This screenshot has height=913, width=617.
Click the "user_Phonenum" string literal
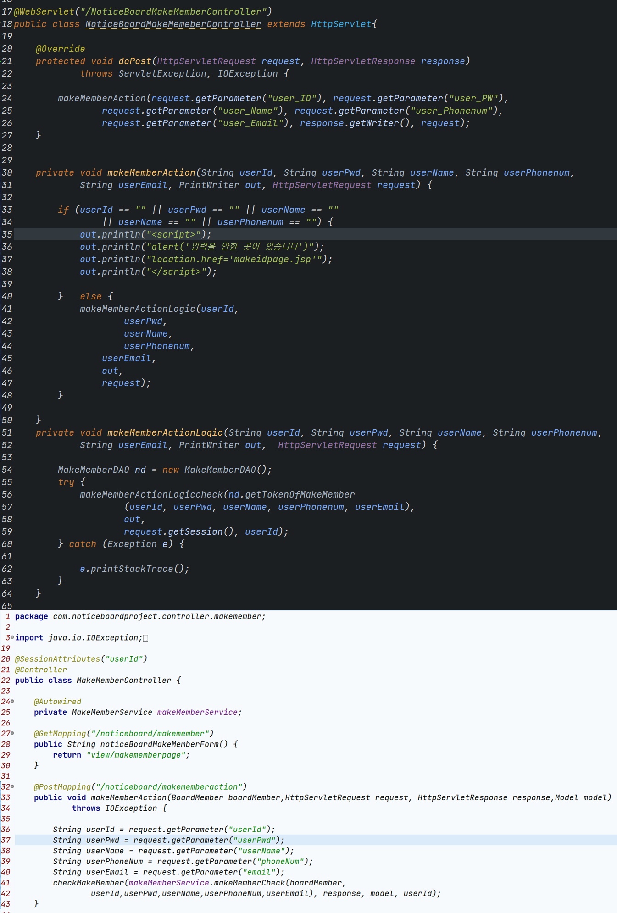(452, 111)
